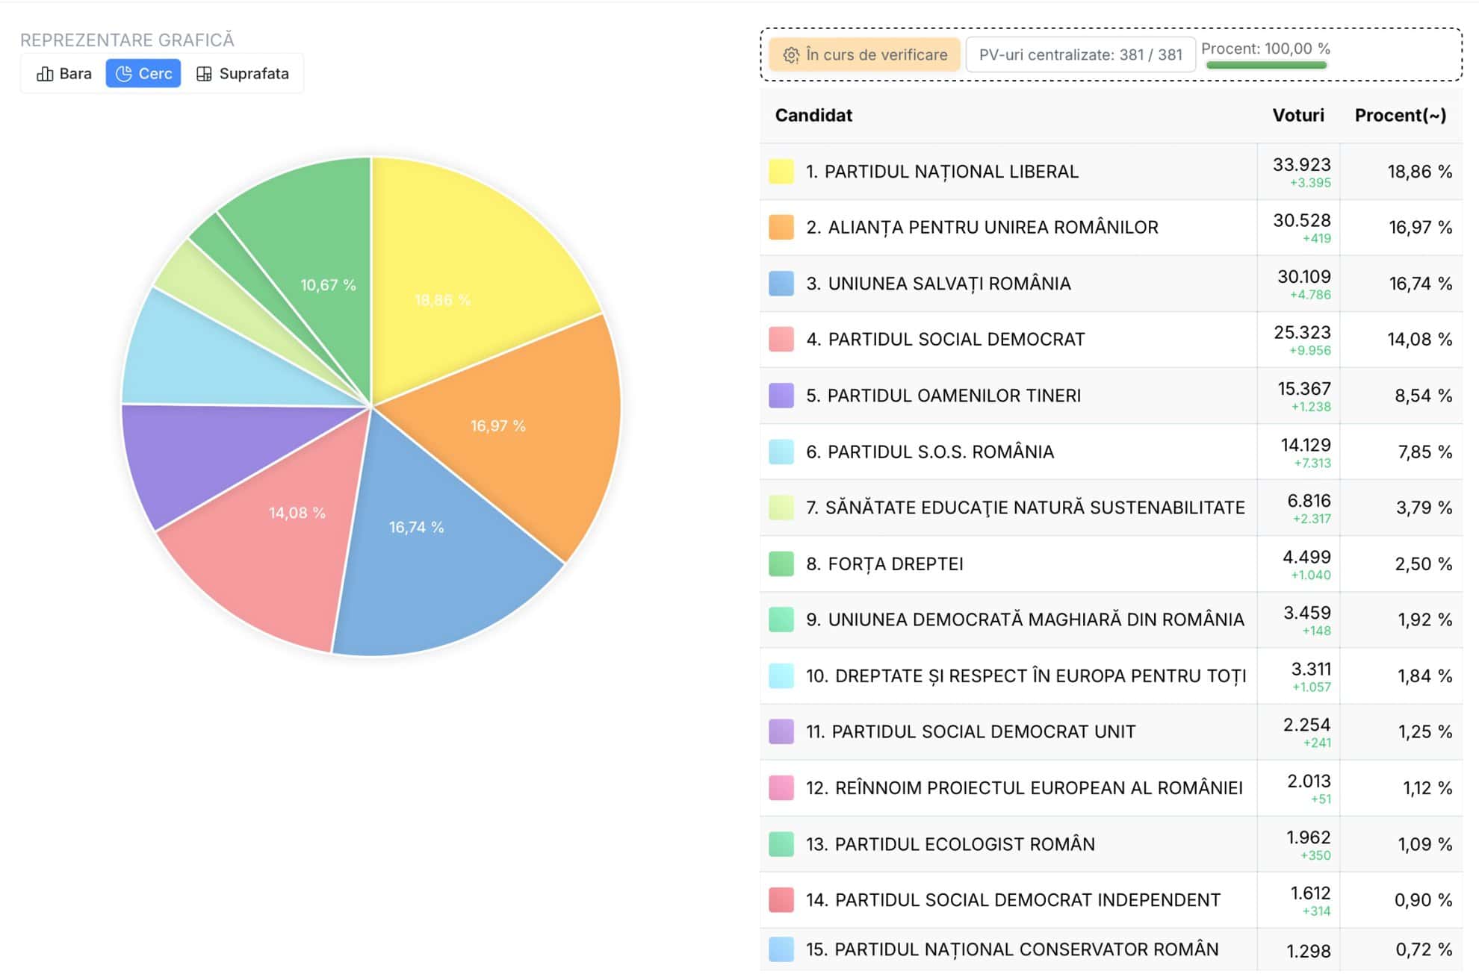Select row 3. UNIUNEA SALVAȚI ROMÂNIA

coord(1111,284)
